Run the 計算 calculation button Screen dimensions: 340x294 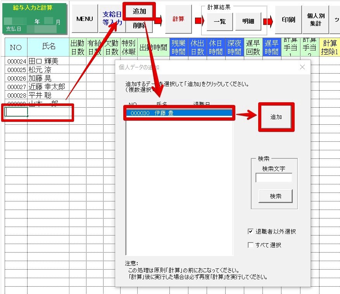pos(178,19)
